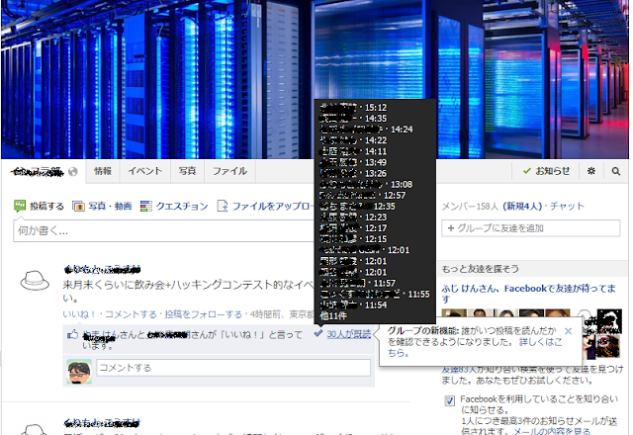Open the 情報 tab

[x=103, y=171]
